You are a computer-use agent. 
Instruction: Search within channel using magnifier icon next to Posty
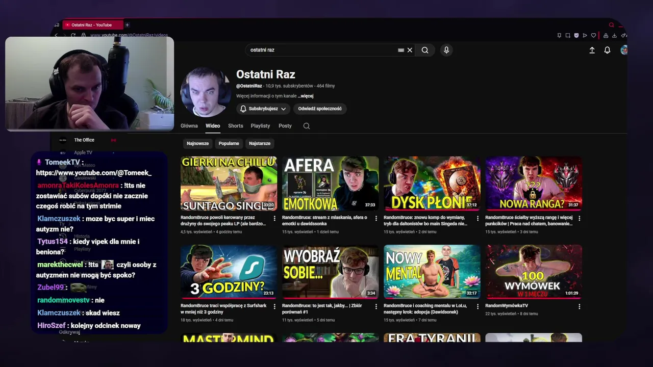(307, 126)
